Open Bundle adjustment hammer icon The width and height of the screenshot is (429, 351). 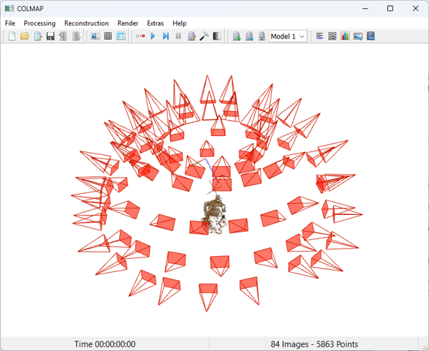tap(204, 36)
